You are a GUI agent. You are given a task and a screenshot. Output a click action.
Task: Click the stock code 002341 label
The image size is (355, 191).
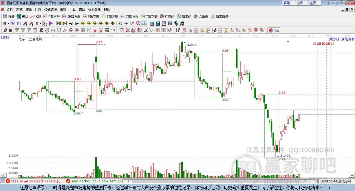click(x=334, y=39)
